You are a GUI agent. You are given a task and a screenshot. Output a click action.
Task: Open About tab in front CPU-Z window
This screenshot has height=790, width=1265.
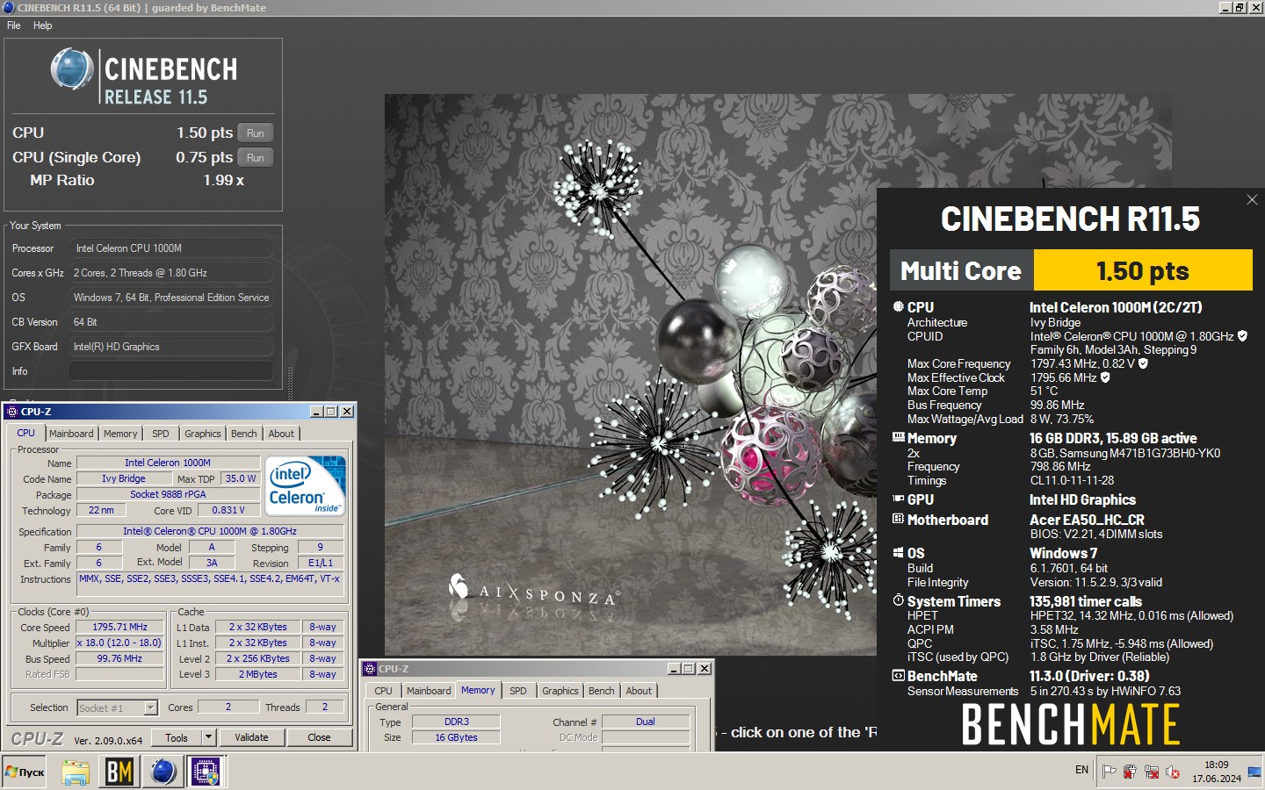click(281, 434)
